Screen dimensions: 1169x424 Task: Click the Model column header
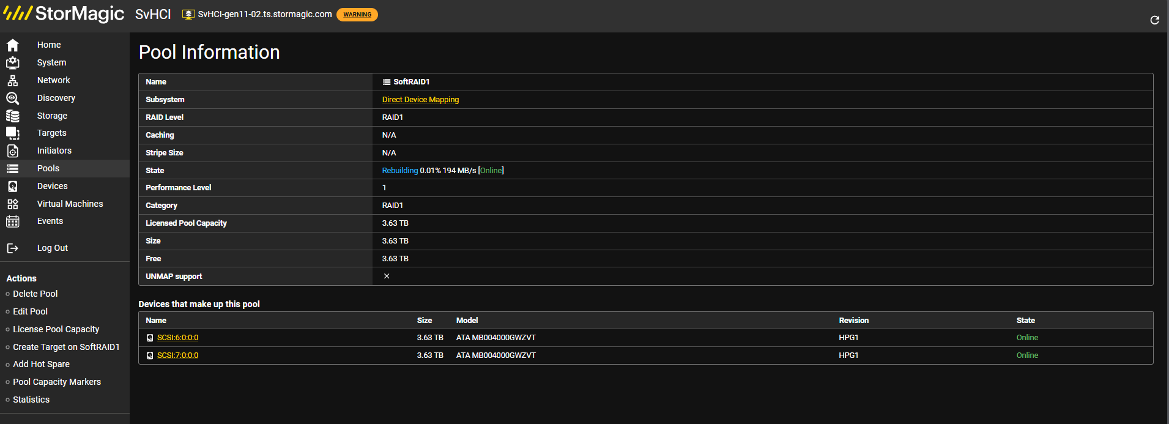point(467,321)
